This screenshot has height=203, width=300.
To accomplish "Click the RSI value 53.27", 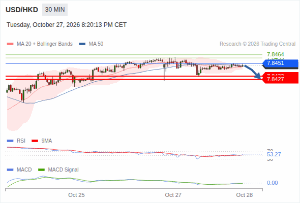I will tap(274, 154).
